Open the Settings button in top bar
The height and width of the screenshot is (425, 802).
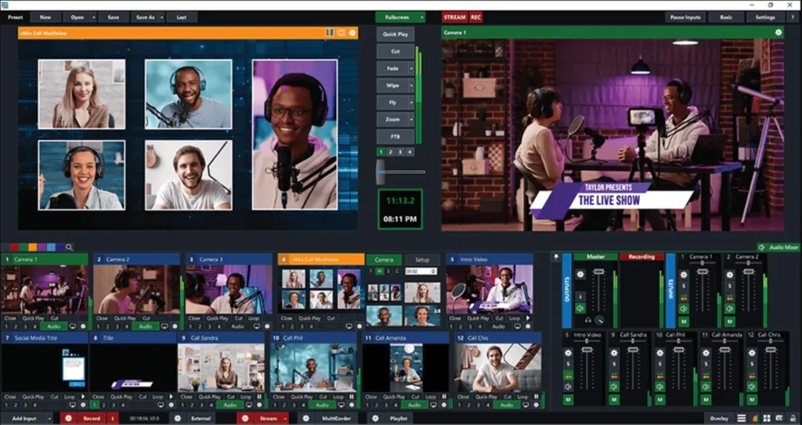point(764,17)
